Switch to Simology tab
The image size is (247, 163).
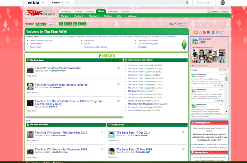click(x=90, y=12)
